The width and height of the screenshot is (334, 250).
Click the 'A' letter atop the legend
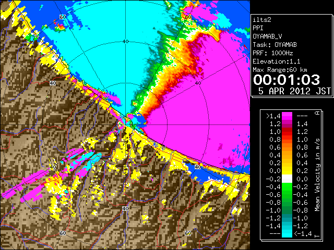point(317,113)
